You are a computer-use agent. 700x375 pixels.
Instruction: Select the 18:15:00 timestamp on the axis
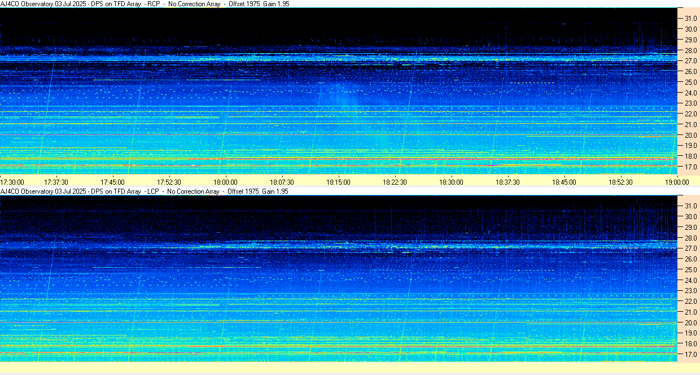[x=338, y=182]
